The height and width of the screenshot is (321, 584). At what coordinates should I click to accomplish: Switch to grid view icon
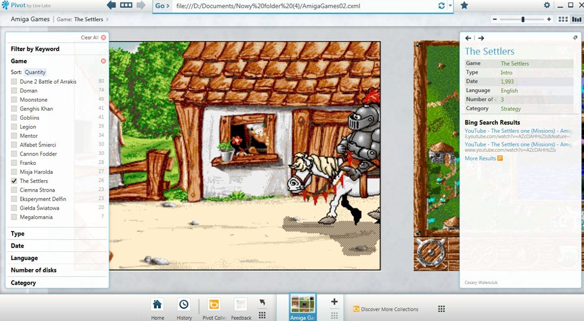(563, 19)
